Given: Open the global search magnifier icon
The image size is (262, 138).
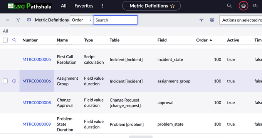Looking at the screenshot, I should click(x=229, y=6).
